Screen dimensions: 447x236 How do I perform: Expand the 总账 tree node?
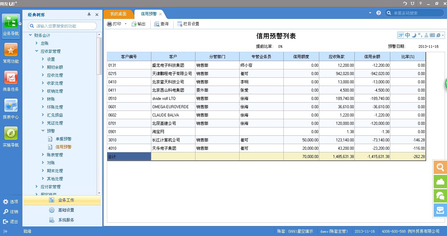tap(37, 43)
